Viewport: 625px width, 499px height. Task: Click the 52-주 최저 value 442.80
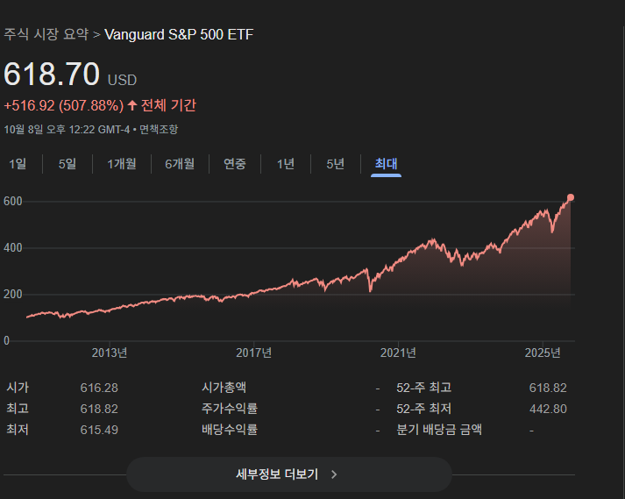(548, 409)
